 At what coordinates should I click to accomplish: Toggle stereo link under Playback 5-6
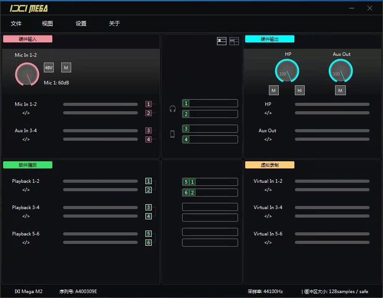(26, 242)
